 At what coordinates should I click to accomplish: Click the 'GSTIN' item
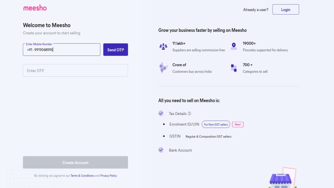175,136
